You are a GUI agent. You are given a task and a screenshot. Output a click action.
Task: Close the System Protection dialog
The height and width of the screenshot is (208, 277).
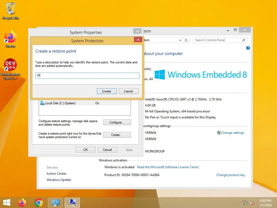(x=138, y=40)
